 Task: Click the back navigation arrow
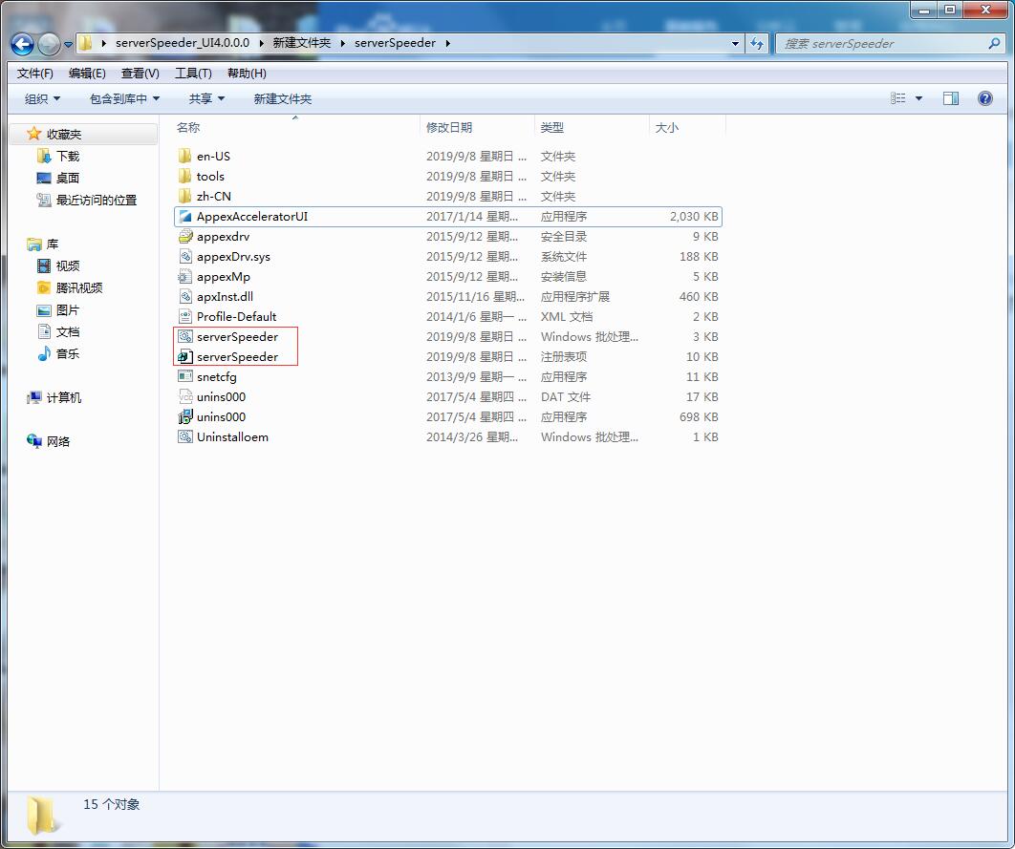(23, 43)
